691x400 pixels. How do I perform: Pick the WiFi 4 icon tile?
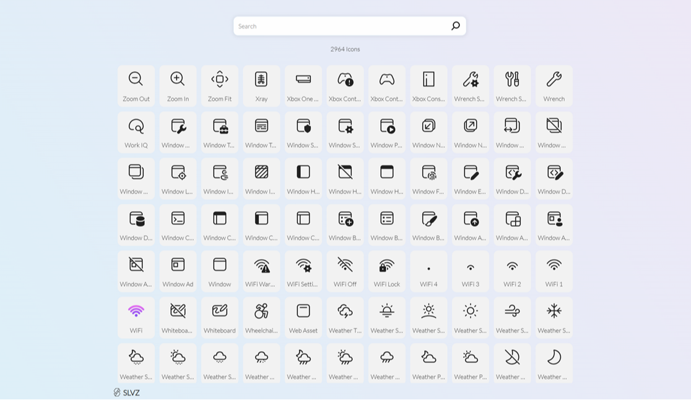[x=429, y=271]
